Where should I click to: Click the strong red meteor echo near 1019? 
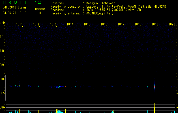tap(154, 87)
